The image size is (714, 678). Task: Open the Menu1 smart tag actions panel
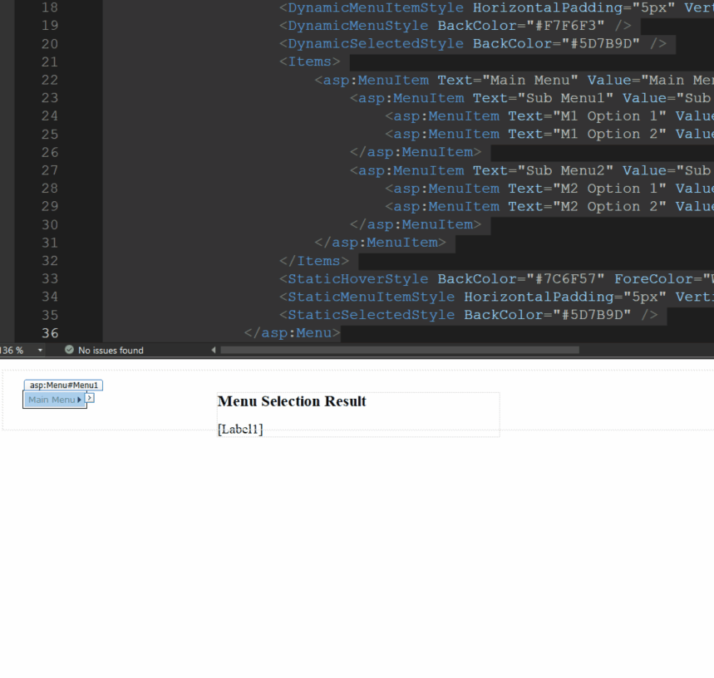(x=89, y=398)
